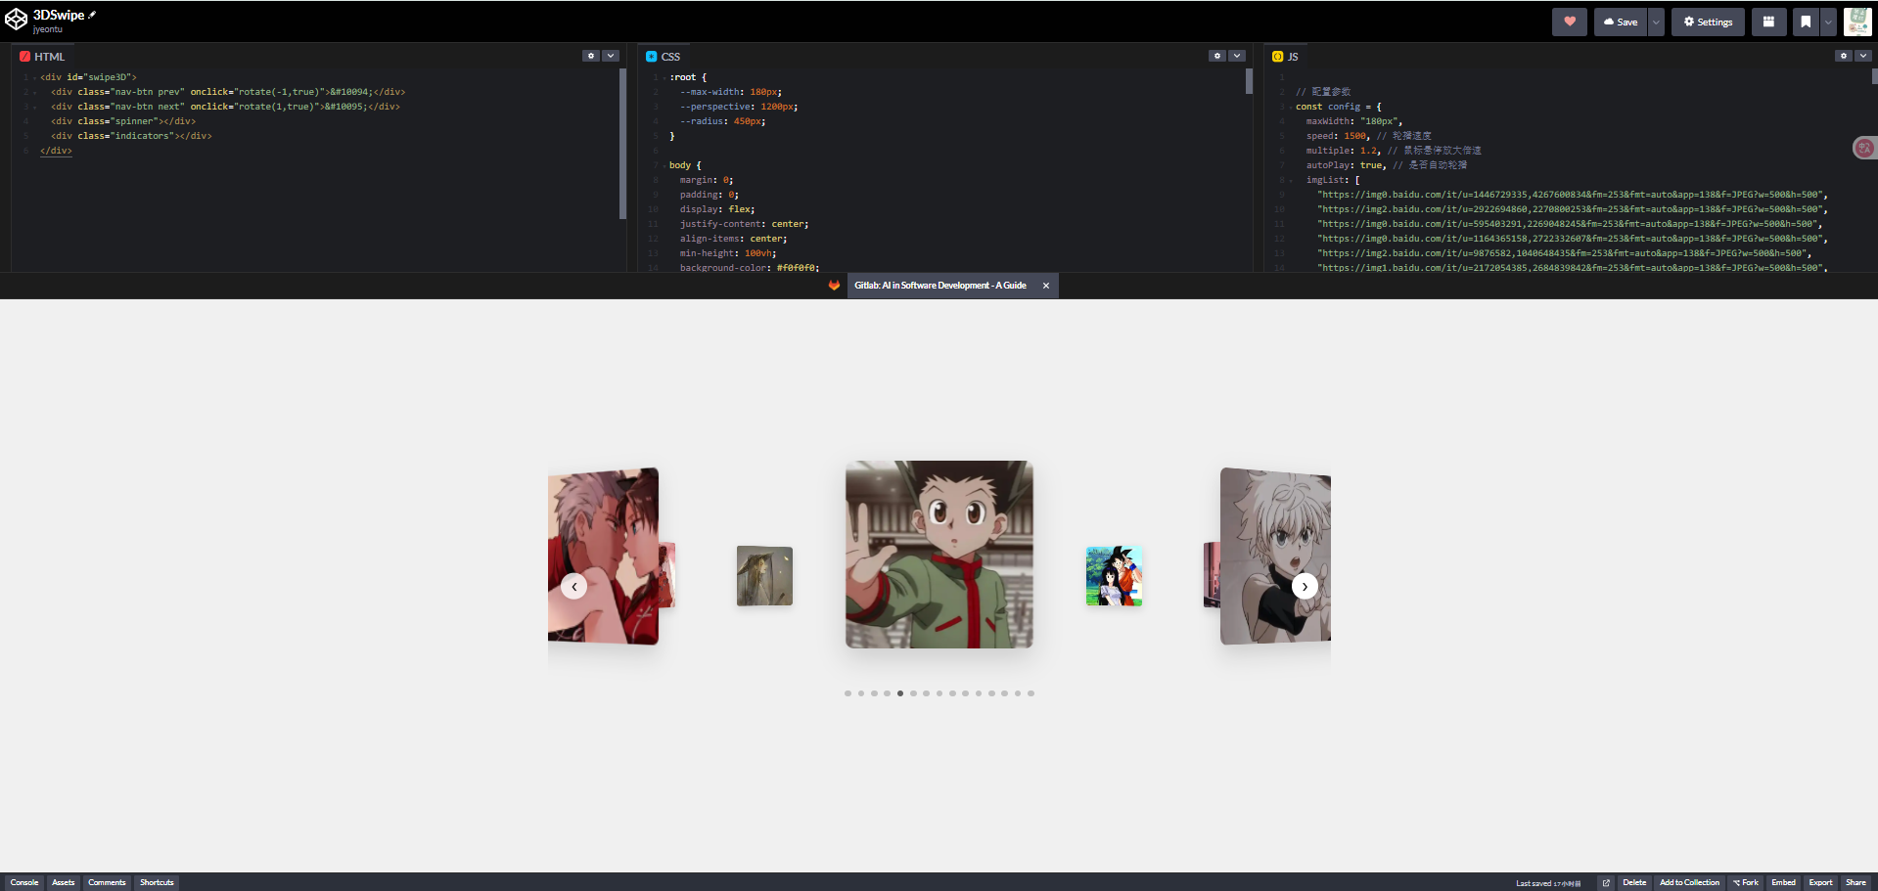Save the pen using the cloud Save button
This screenshot has width=1878, height=891.
coord(1621,22)
